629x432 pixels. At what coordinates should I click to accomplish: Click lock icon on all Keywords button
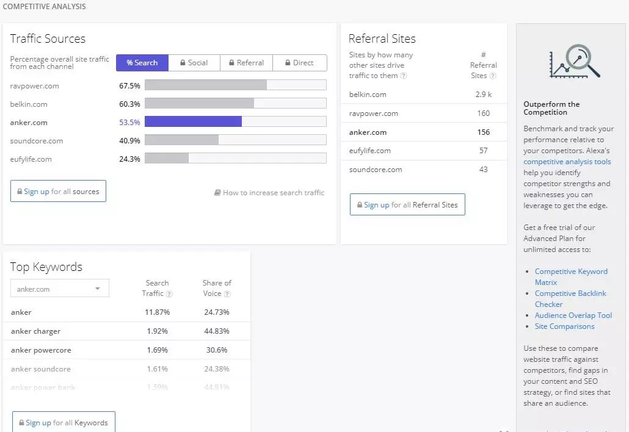21,423
